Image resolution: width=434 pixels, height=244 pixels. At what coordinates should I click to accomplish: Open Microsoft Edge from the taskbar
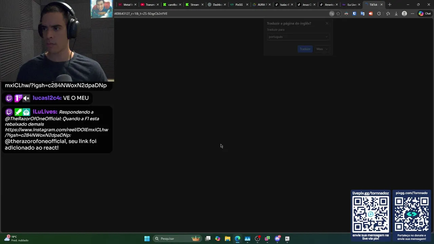237,239
